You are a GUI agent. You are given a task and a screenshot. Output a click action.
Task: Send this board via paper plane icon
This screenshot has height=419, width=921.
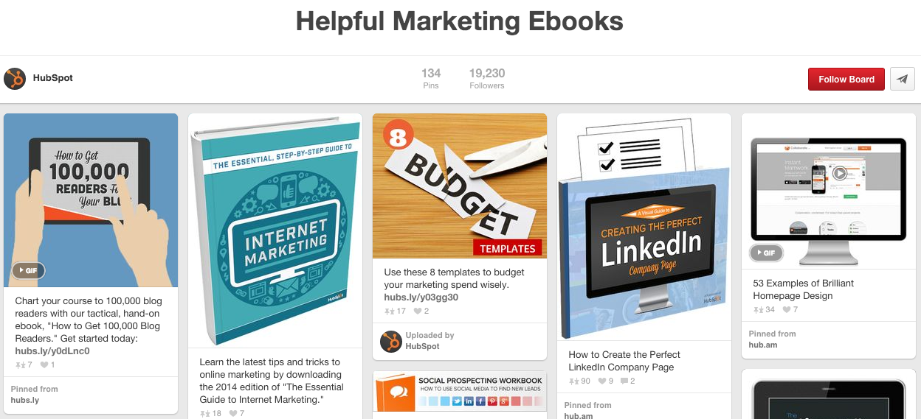pyautogui.click(x=903, y=79)
